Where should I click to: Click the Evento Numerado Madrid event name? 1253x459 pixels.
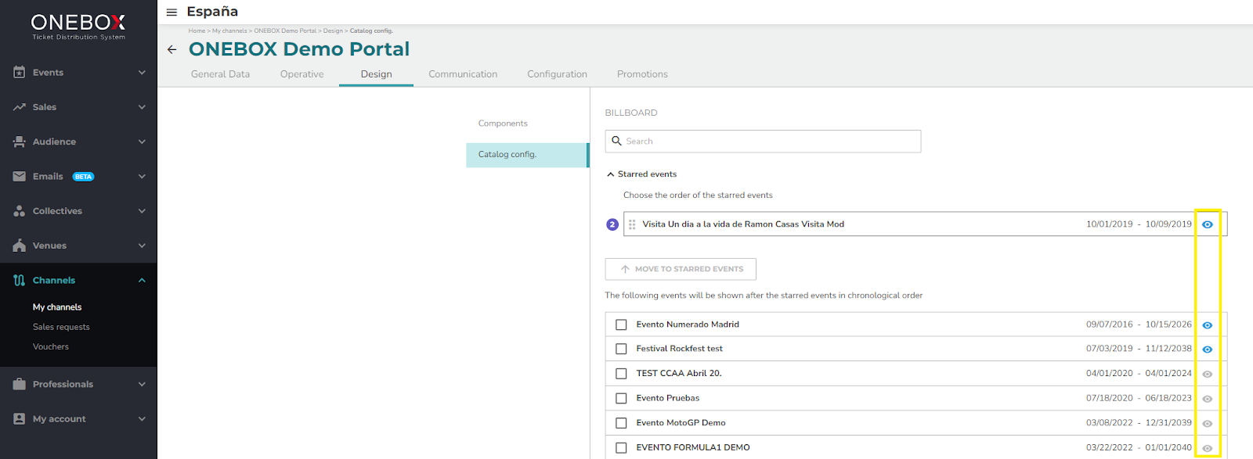click(688, 325)
